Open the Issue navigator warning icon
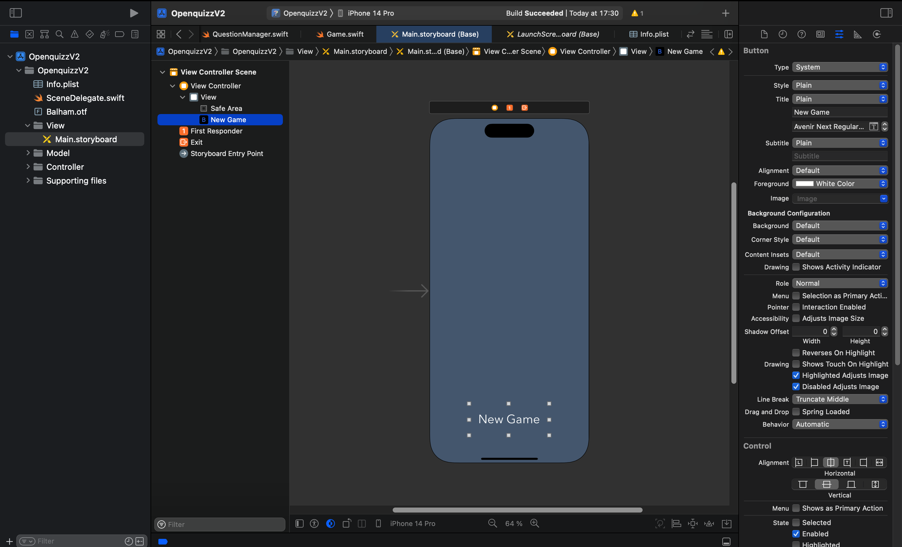Image resolution: width=902 pixels, height=547 pixels. coord(75,34)
